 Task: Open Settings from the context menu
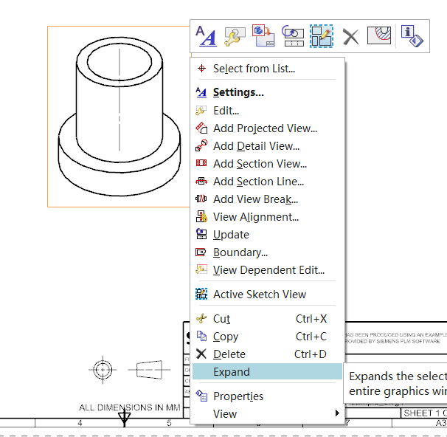pos(238,92)
